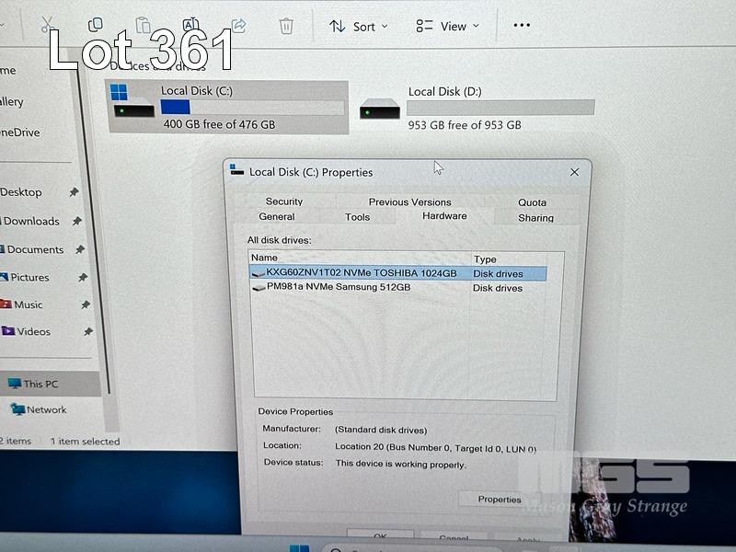
Task: Click the Share icon in the toolbar
Action: coord(238,26)
